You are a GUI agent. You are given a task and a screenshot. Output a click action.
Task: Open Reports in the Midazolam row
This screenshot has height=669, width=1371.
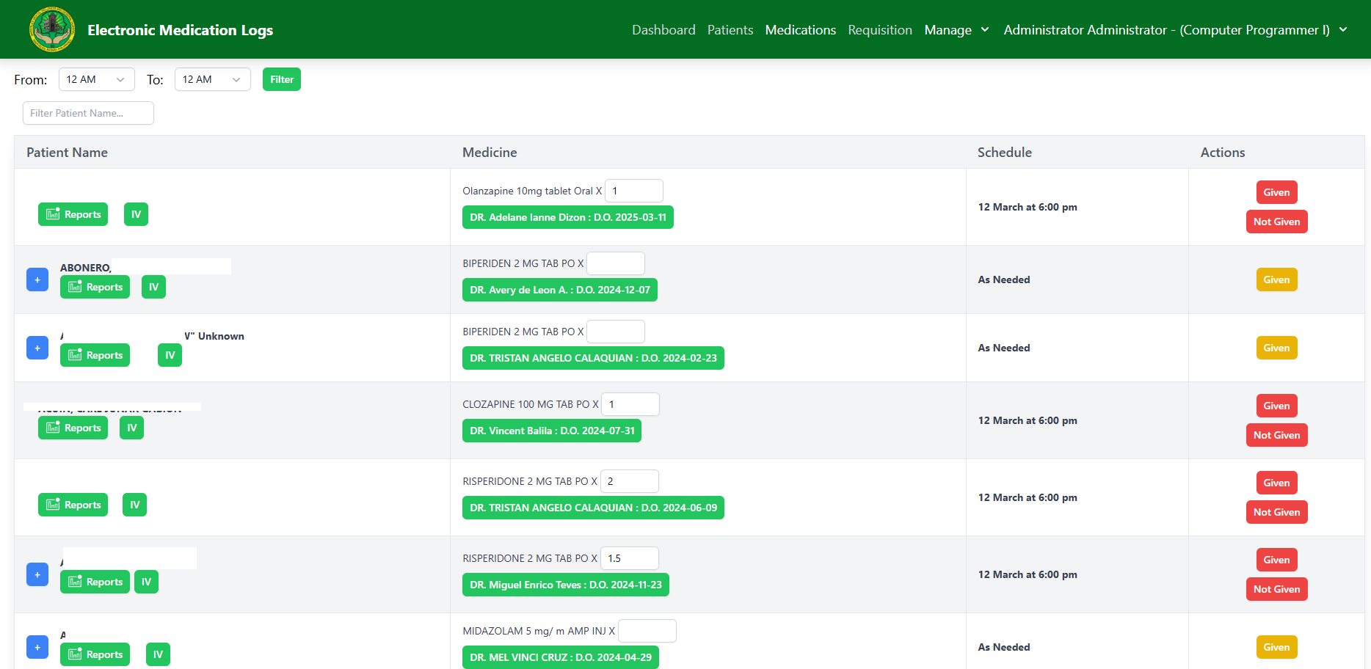pyautogui.click(x=95, y=654)
